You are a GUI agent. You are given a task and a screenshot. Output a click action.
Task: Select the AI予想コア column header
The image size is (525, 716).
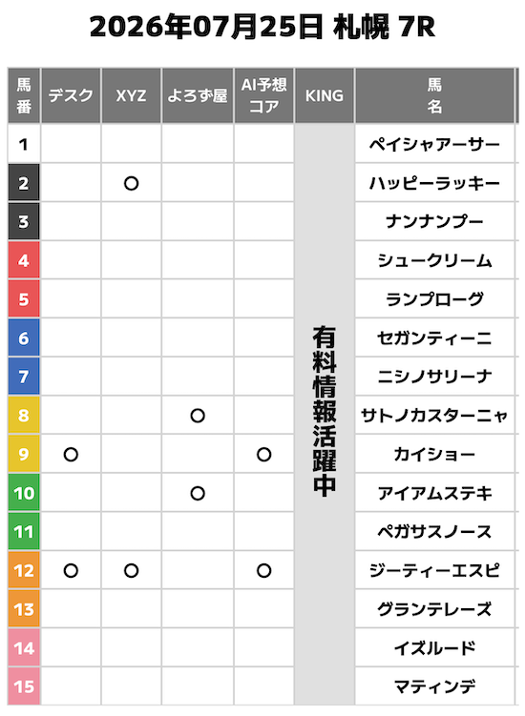263,95
